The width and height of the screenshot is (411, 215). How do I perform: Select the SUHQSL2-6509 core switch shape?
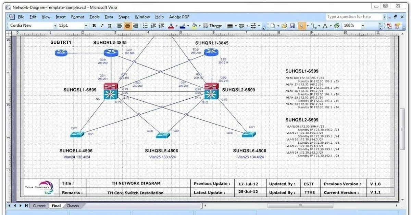(211, 91)
